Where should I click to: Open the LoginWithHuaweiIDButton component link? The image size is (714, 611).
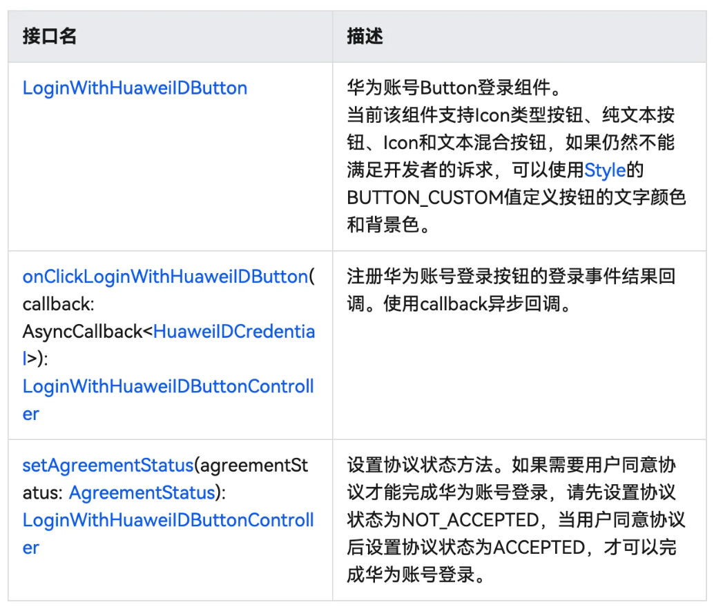pyautogui.click(x=134, y=88)
